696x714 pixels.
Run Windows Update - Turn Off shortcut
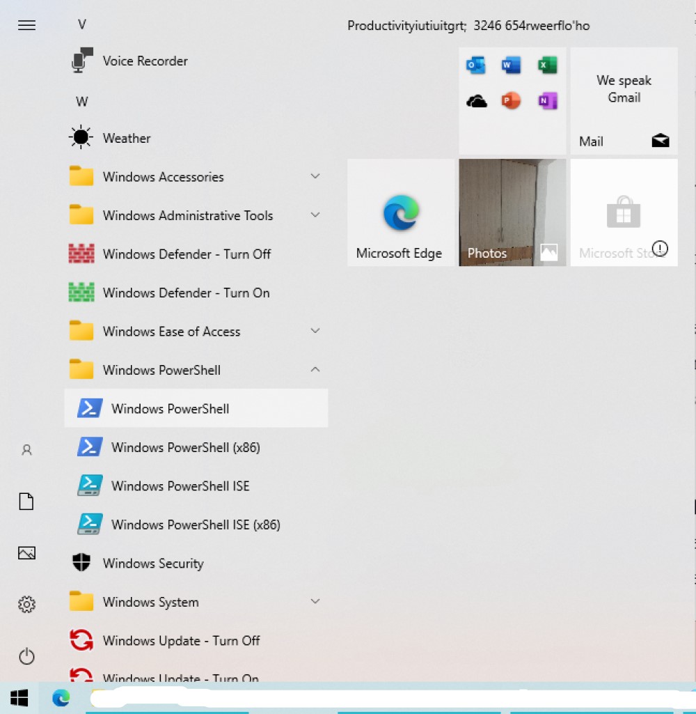tap(196, 640)
